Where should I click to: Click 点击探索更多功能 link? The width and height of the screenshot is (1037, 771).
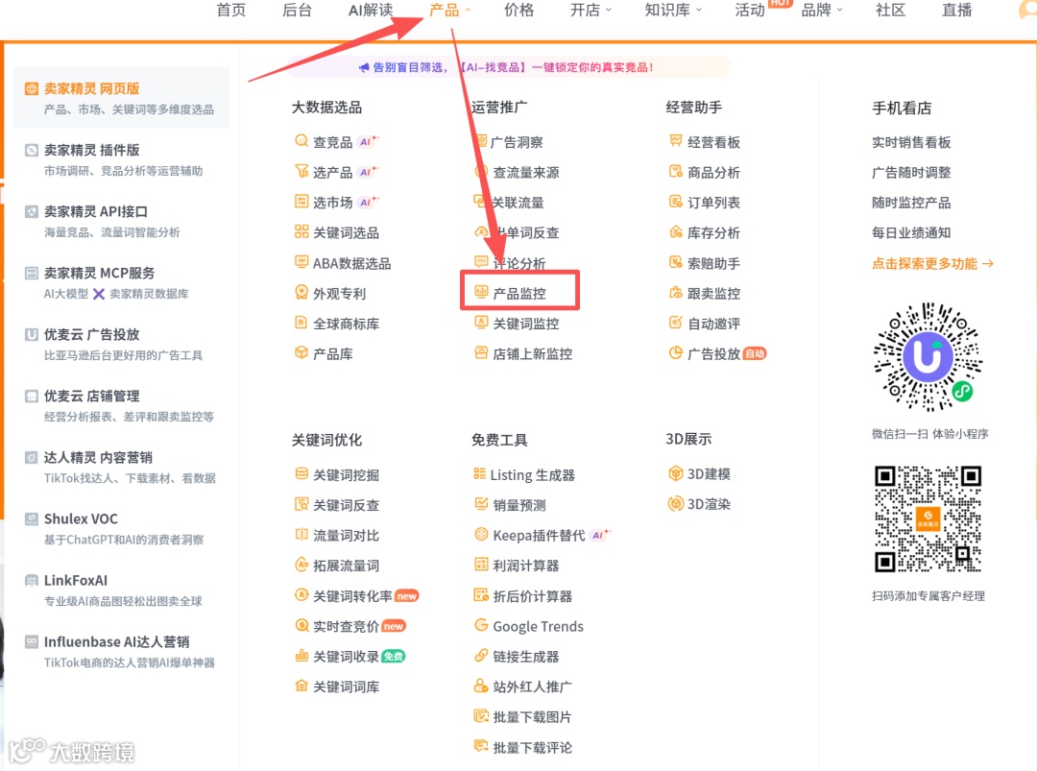[932, 263]
